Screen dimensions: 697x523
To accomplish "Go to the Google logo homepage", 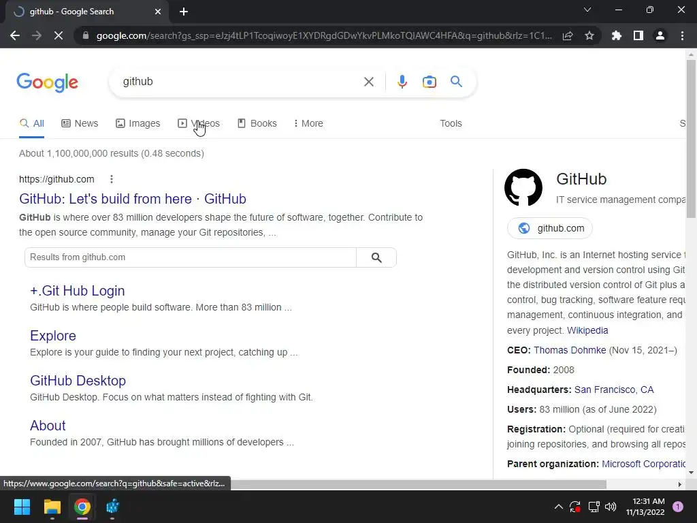I will coord(47,82).
